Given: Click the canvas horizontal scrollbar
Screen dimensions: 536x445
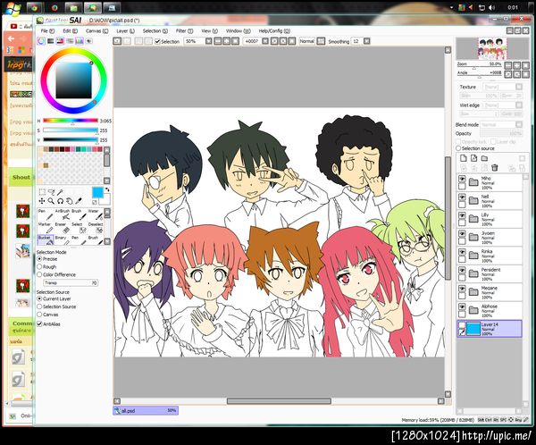Looking at the screenshot, I should [279, 401].
